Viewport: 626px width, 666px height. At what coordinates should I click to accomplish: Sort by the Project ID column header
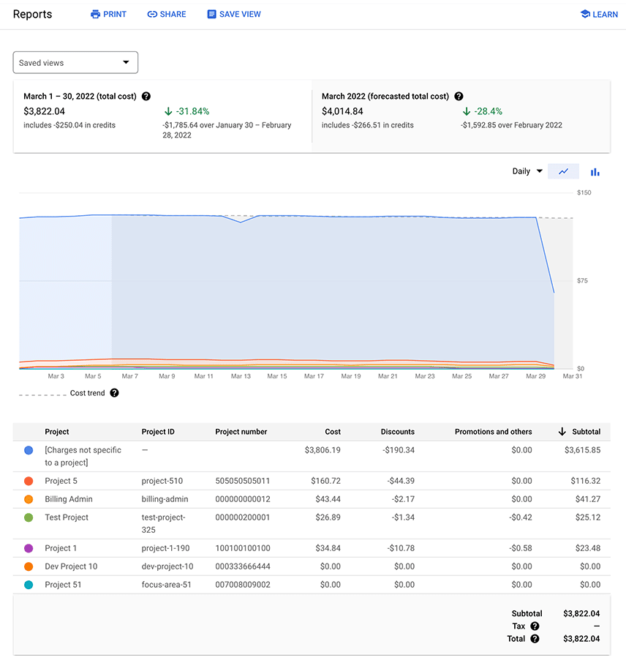coord(158,432)
